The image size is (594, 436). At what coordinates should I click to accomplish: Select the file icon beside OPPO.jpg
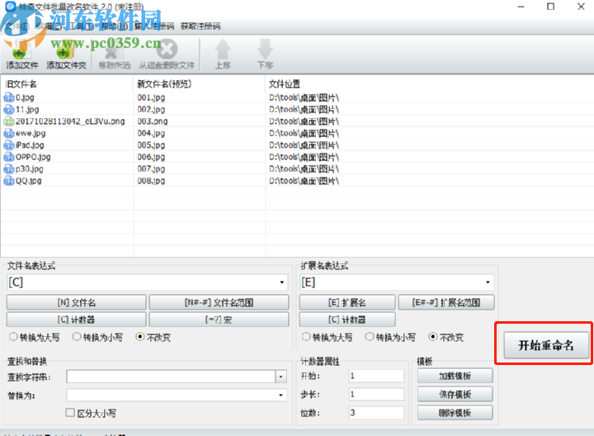pyautogui.click(x=9, y=157)
